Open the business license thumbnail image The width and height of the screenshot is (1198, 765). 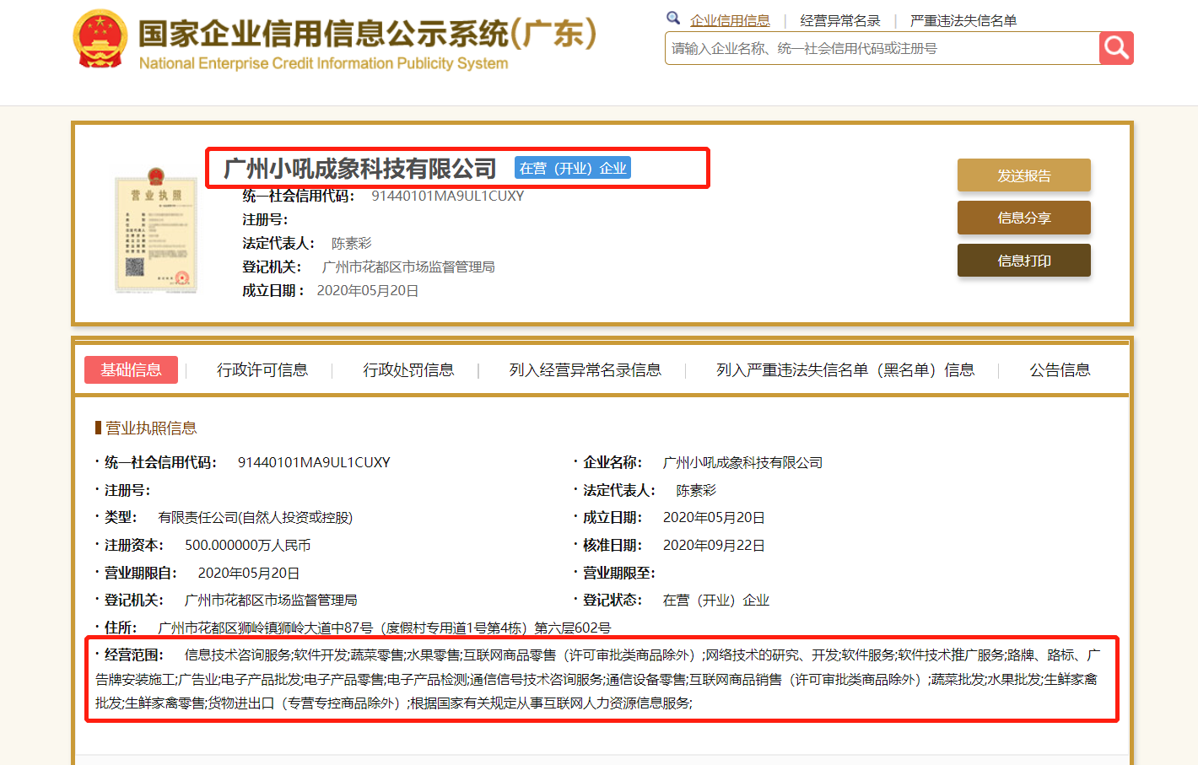pos(156,230)
